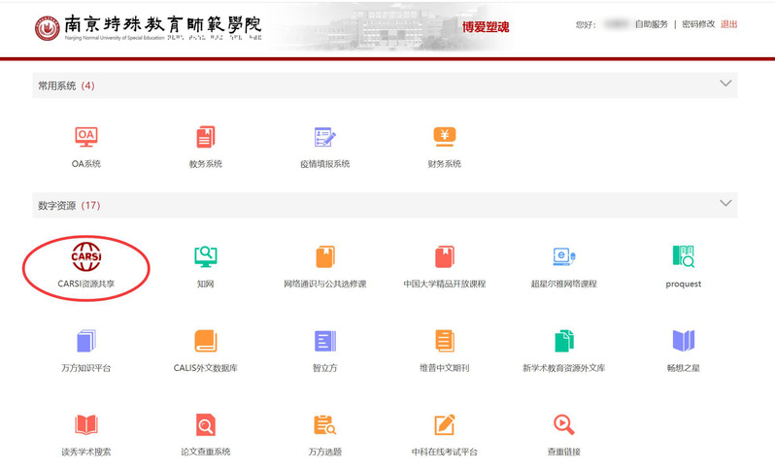
Task: Launch the proquest database icon
Action: pyautogui.click(x=684, y=257)
